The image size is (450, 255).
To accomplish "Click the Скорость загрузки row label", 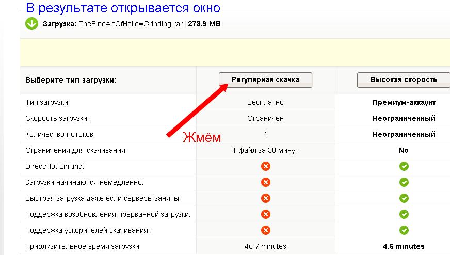I will pyautogui.click(x=57, y=119).
